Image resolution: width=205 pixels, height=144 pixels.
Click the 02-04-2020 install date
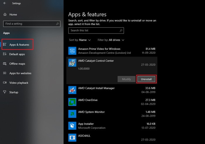point(148,104)
